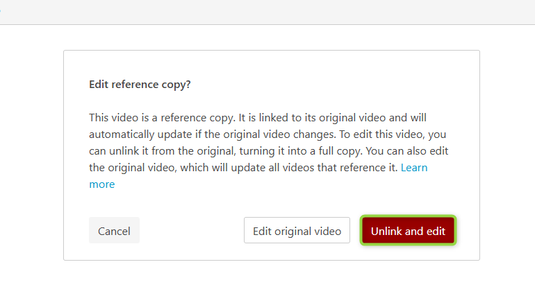Dismiss the dialog using Cancel
Screen dimensions: 535x287
click(114, 230)
